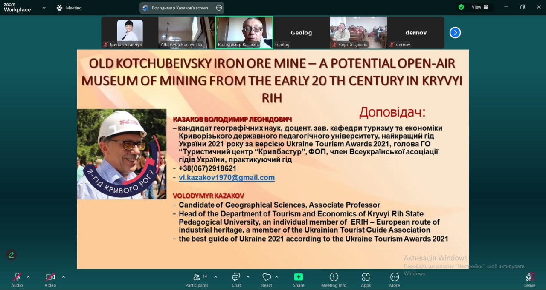The width and height of the screenshot is (546, 290).
Task: Open the Chat panel
Action: (x=236, y=279)
